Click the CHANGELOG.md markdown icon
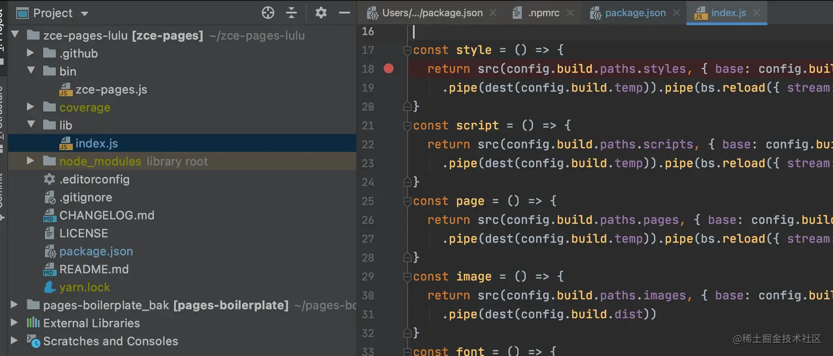This screenshot has height=356, width=833. (x=50, y=215)
